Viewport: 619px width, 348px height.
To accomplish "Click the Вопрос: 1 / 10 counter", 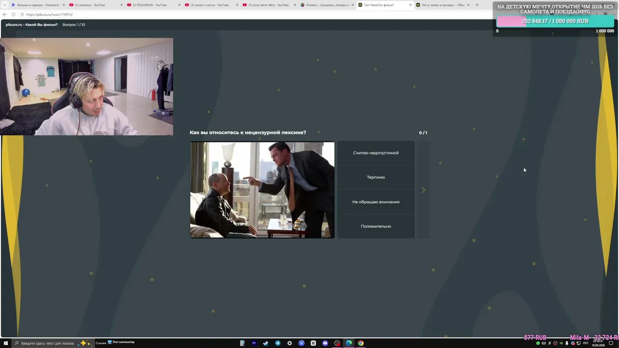I will click(74, 25).
